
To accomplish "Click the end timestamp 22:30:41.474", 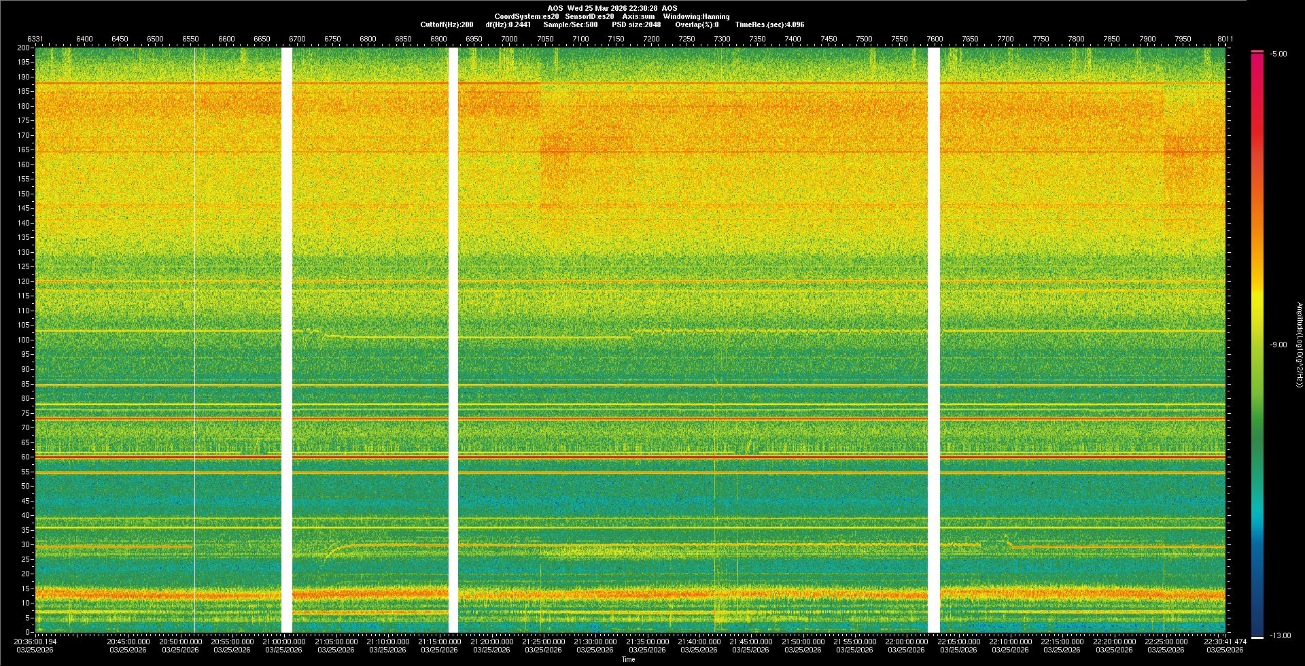I will click(x=1225, y=641).
